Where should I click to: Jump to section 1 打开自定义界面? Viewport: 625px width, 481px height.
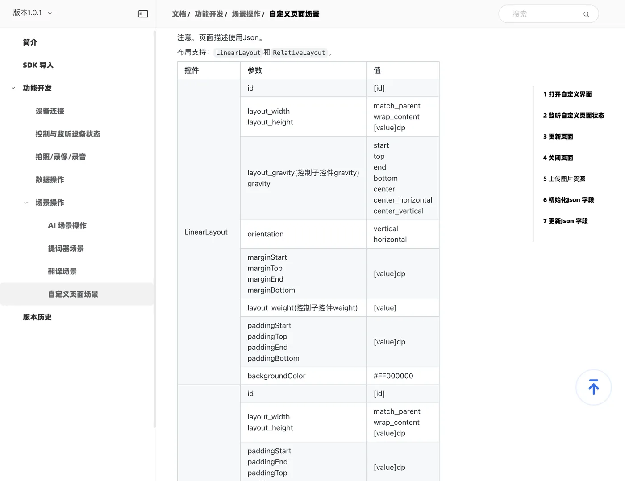(x=567, y=95)
